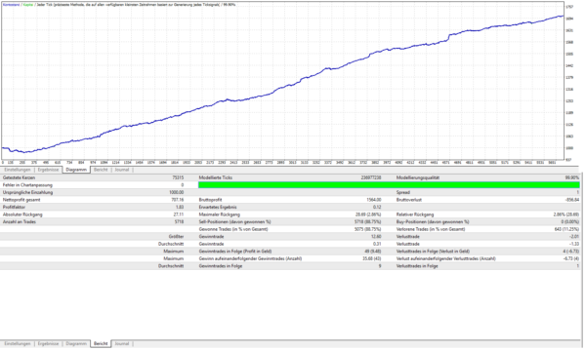Open Bericht tab just beneath the chart

coord(101,170)
